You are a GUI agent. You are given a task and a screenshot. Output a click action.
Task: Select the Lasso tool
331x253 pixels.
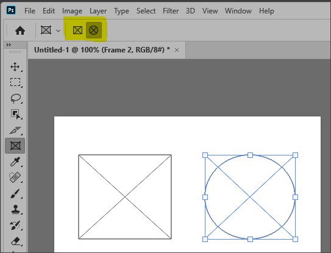pos(15,98)
